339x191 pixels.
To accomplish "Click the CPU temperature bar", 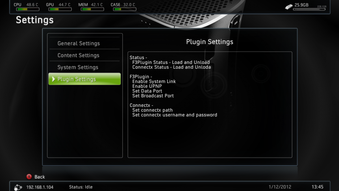I will 28,9.
